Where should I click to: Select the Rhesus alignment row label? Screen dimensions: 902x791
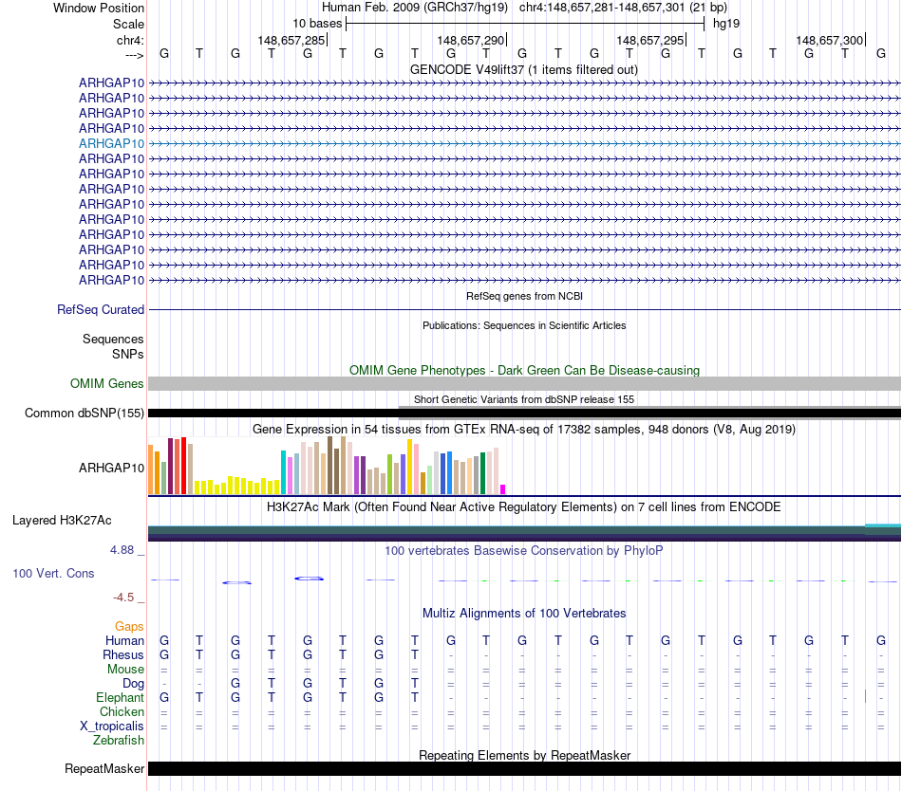coord(123,654)
